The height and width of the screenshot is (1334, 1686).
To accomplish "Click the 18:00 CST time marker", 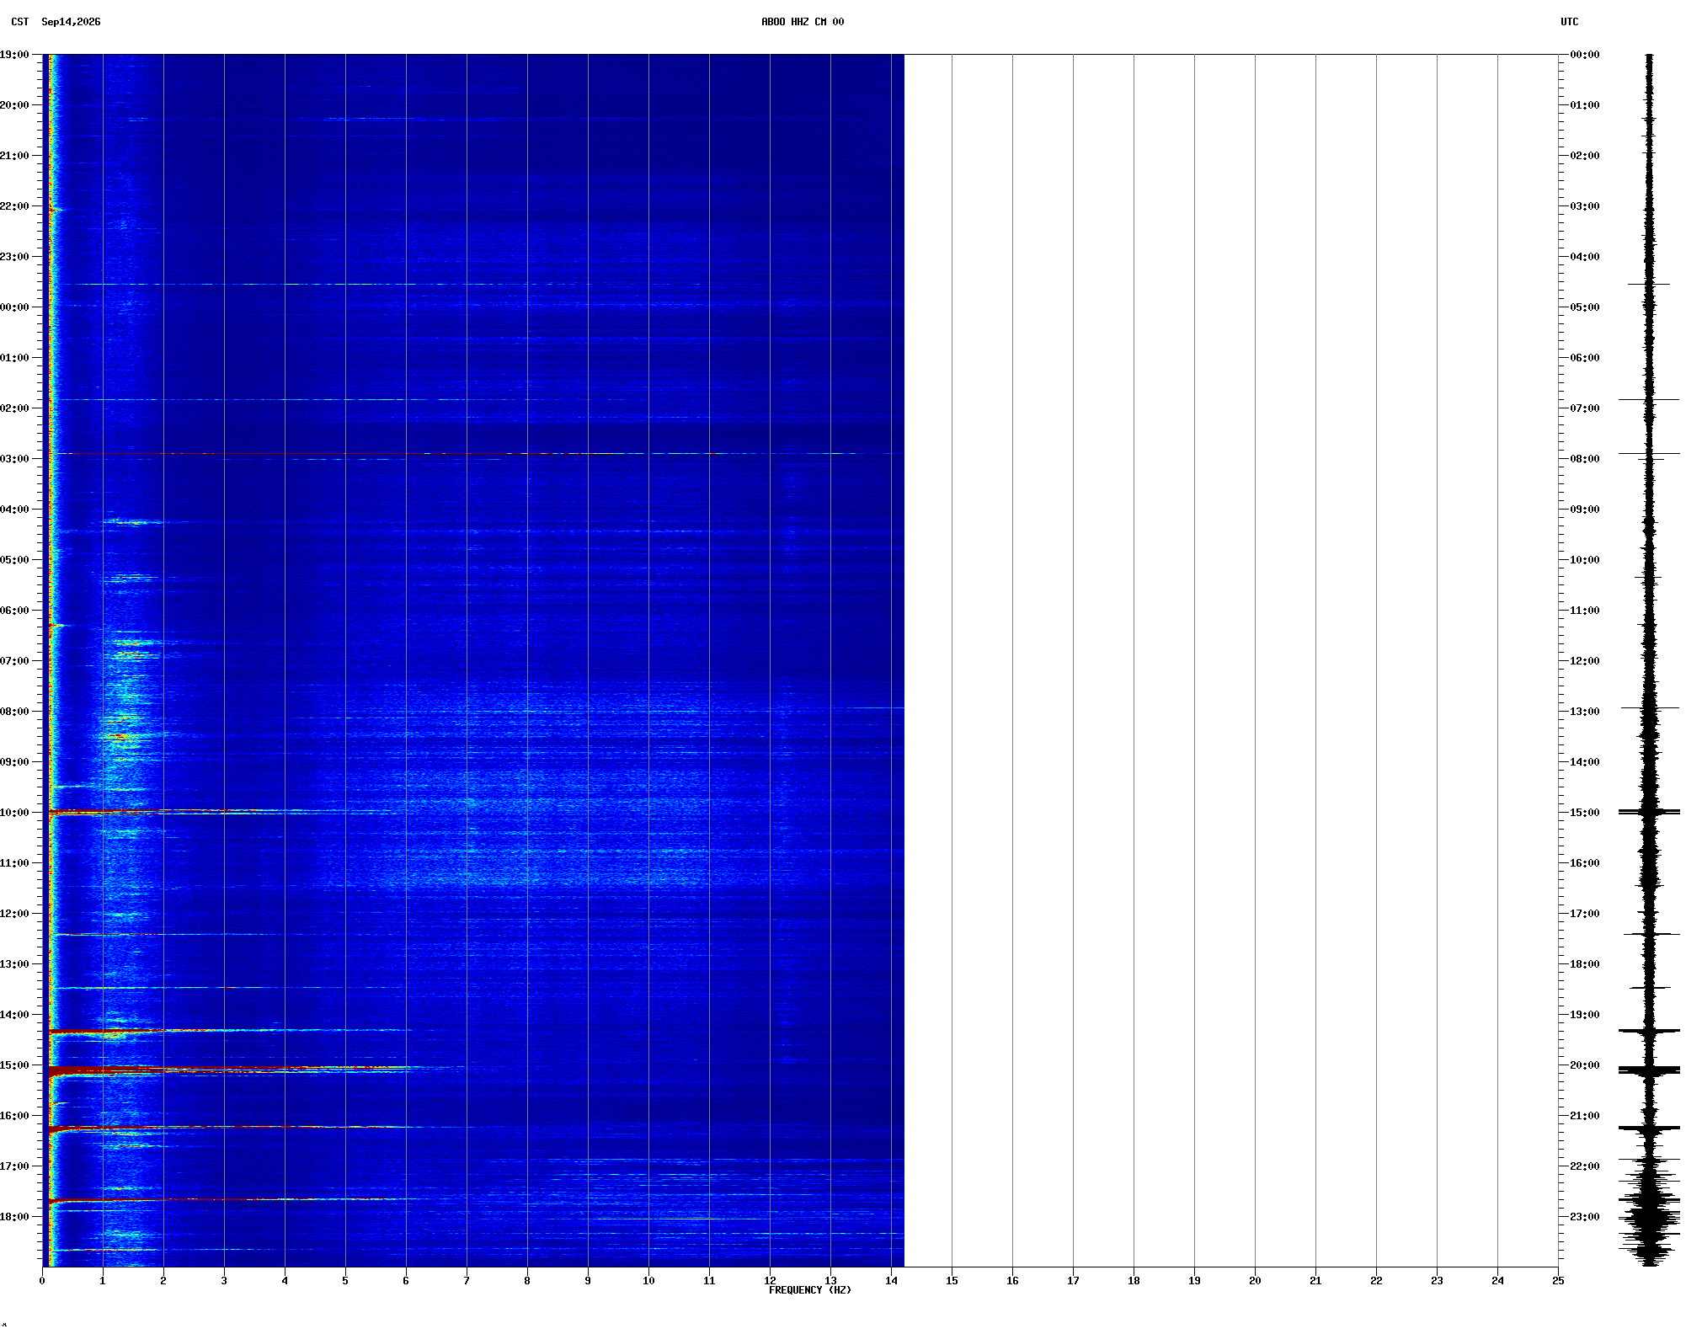I will [14, 1217].
